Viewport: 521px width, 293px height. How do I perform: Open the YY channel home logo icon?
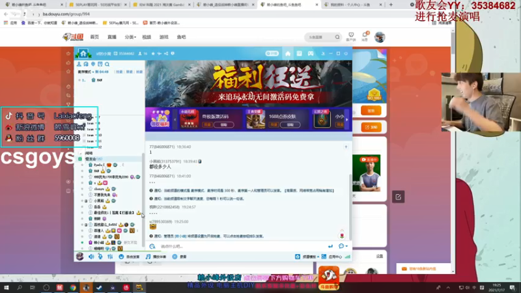83,53
